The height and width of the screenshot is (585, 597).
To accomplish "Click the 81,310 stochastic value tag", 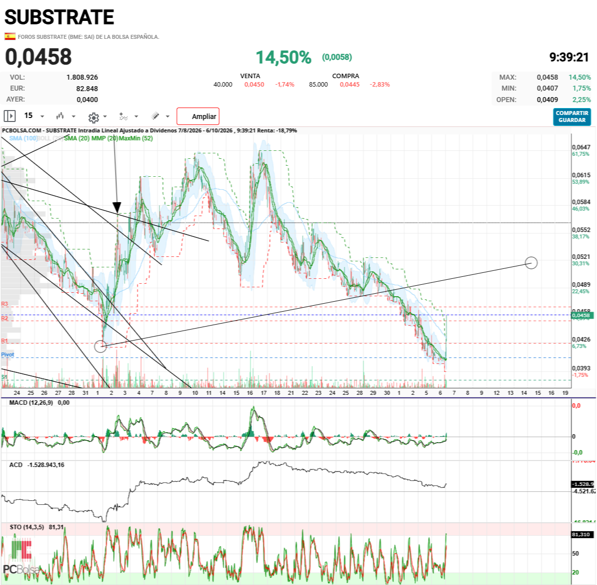I will point(581,534).
